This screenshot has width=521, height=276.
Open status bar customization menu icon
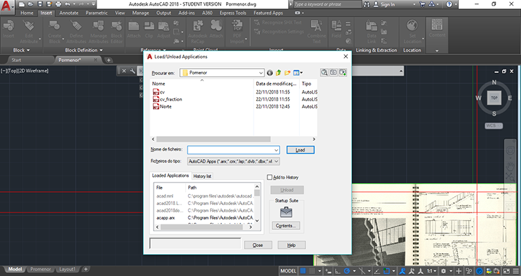point(515,271)
